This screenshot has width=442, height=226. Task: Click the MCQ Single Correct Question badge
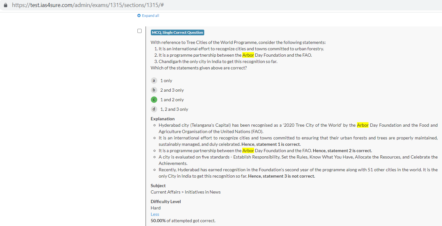click(177, 32)
